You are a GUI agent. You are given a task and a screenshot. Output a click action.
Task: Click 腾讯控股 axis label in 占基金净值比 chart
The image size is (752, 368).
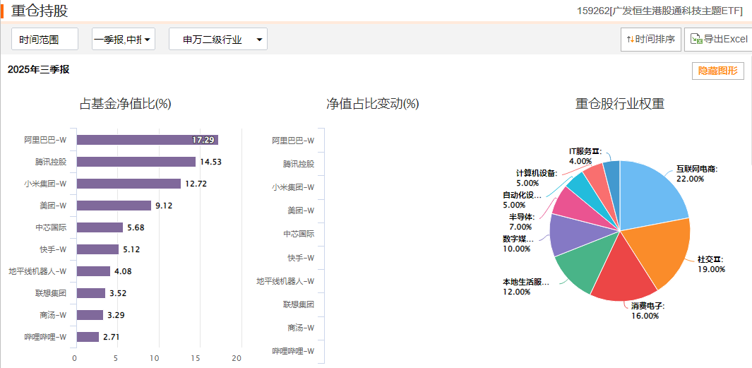pyautogui.click(x=50, y=162)
